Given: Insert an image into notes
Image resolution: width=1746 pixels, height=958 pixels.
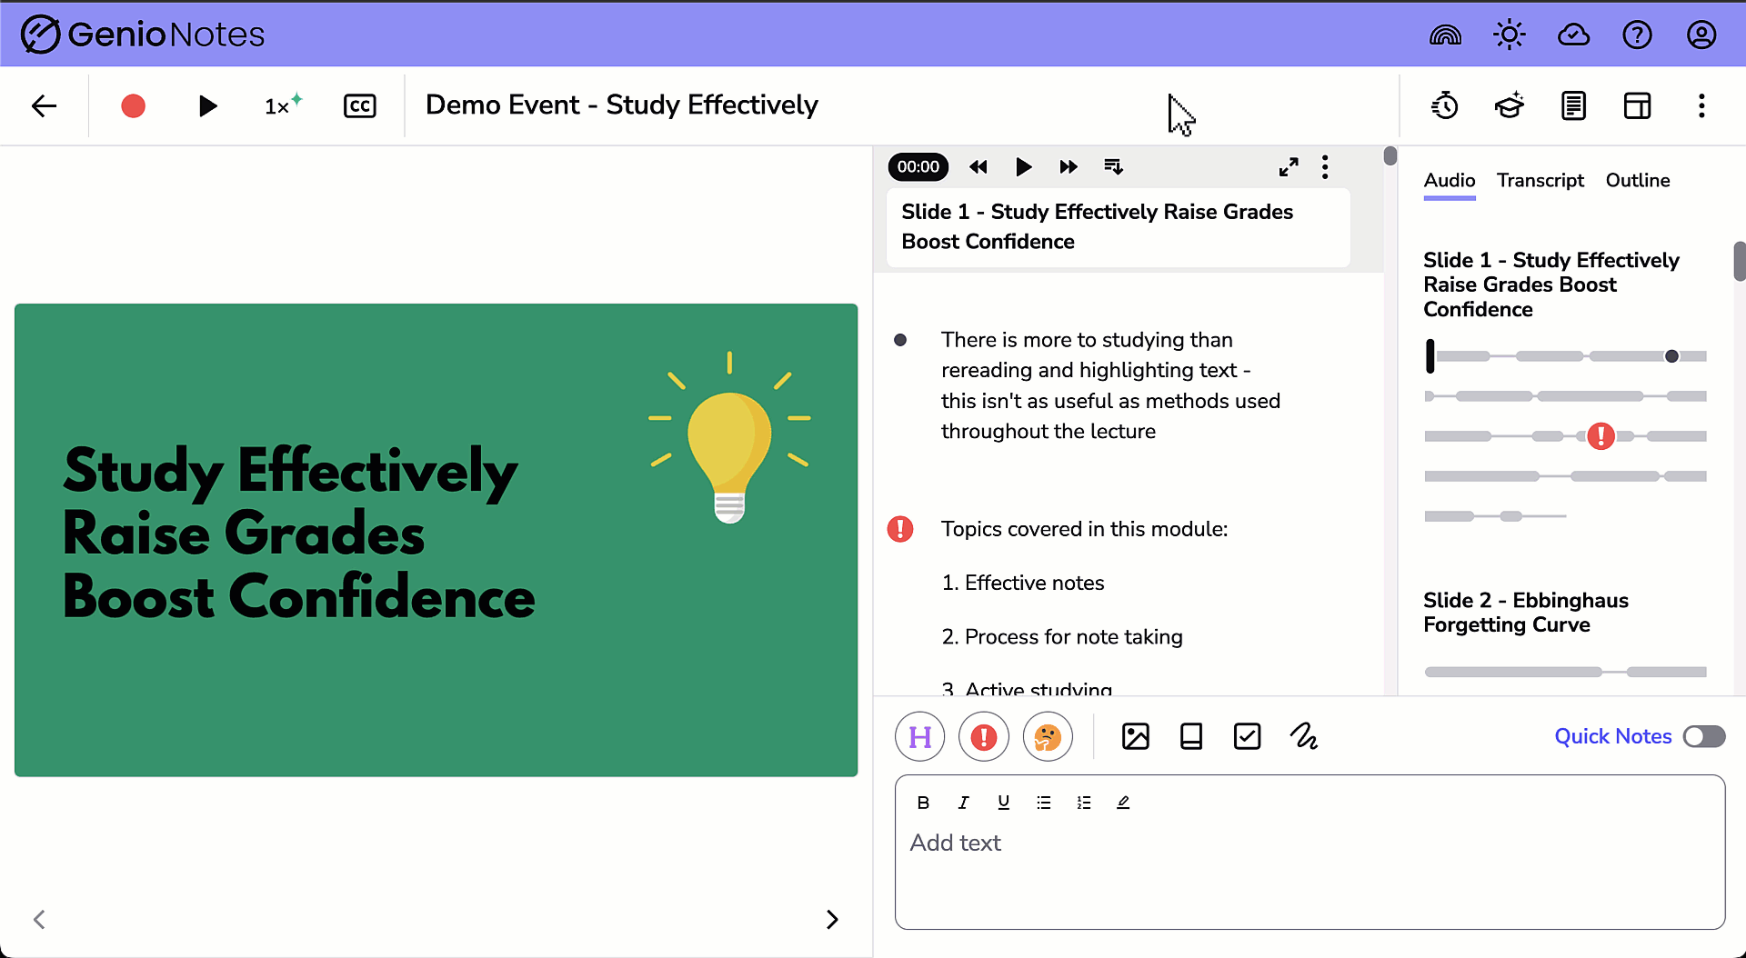Looking at the screenshot, I should [x=1136, y=736].
